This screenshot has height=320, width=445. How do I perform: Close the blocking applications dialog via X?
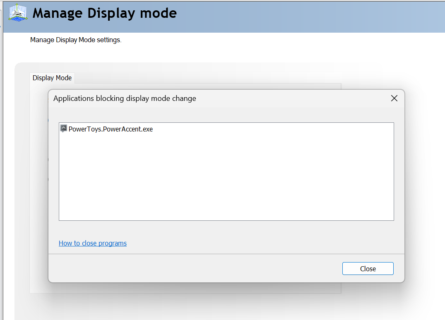coord(394,98)
